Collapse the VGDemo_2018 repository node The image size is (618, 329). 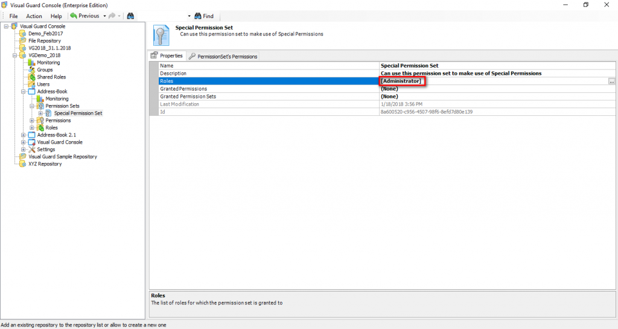point(15,56)
